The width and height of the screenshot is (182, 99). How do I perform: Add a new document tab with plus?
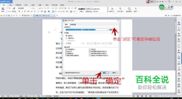coord(57,15)
